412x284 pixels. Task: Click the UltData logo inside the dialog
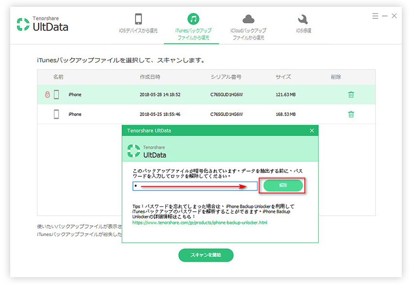pos(146,151)
